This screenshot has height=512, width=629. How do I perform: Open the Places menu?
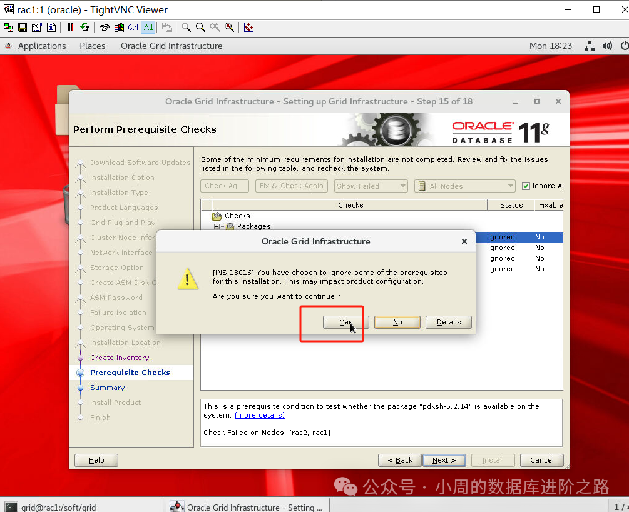click(x=92, y=46)
